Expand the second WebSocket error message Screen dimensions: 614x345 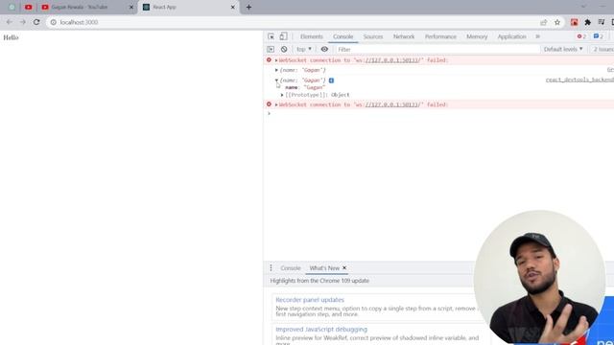click(x=276, y=104)
